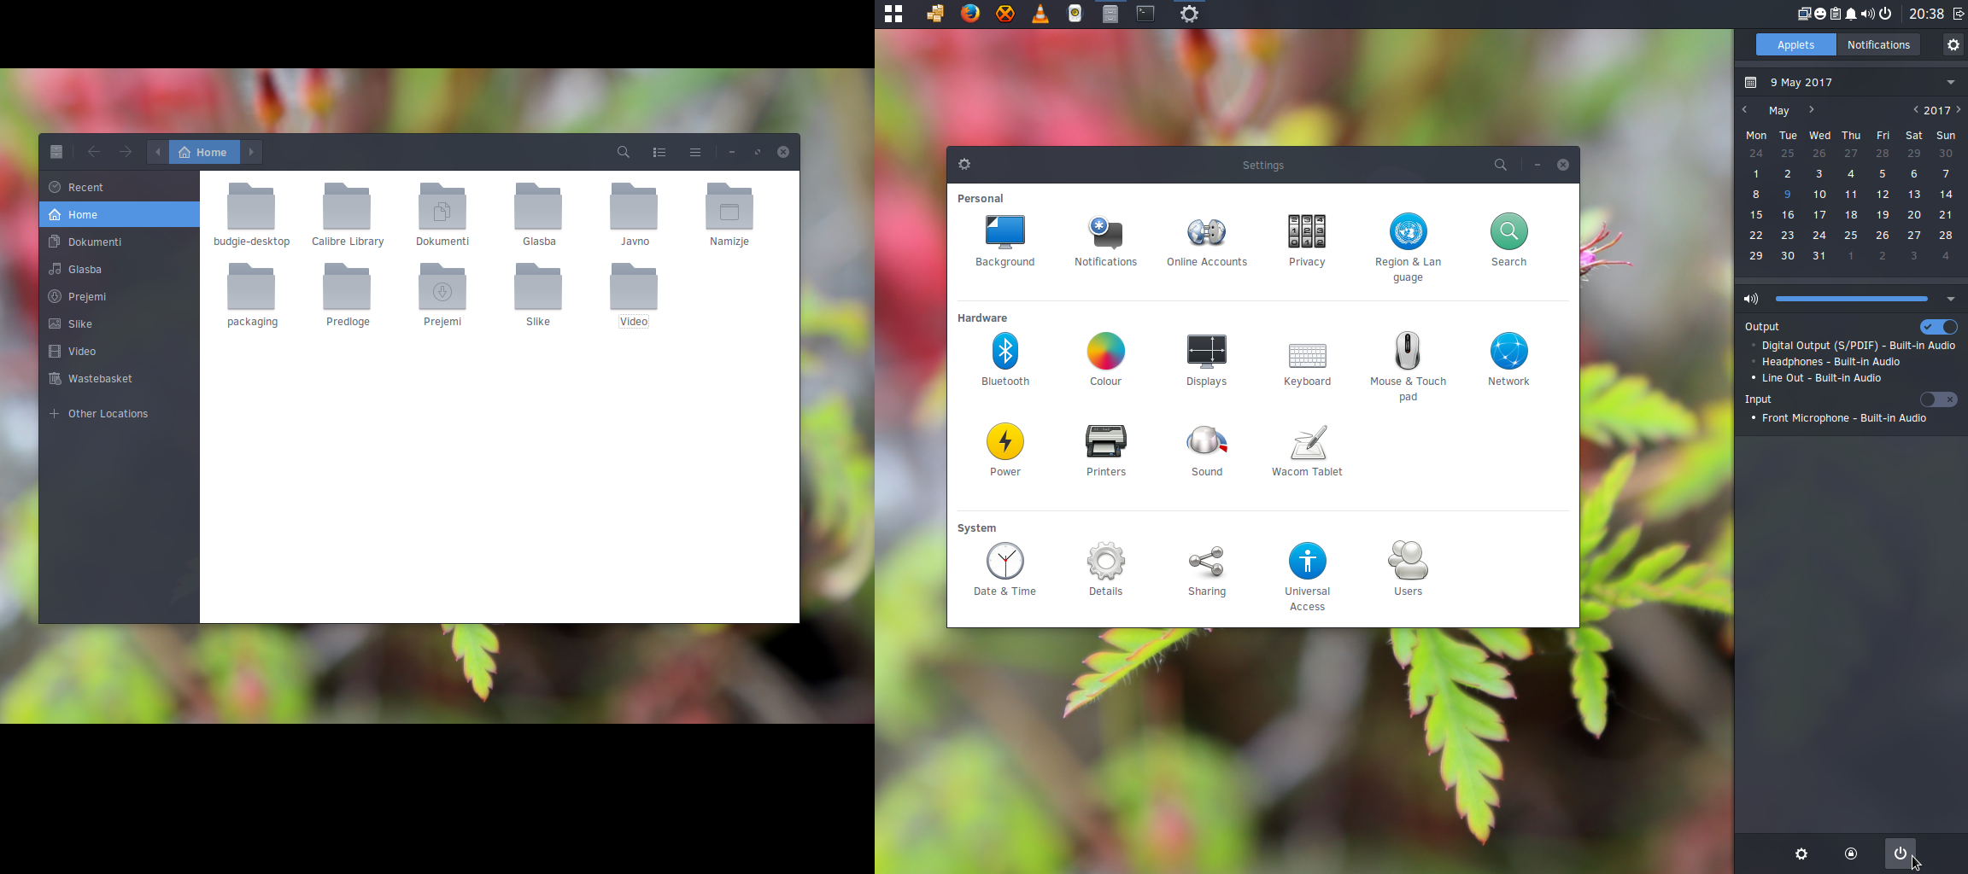The height and width of the screenshot is (874, 1968).
Task: Go to previous month in calendar
Action: tap(1745, 110)
